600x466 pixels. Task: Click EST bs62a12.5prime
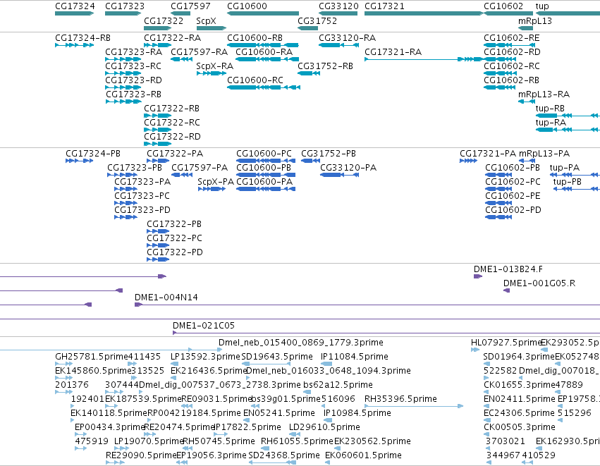(338, 385)
